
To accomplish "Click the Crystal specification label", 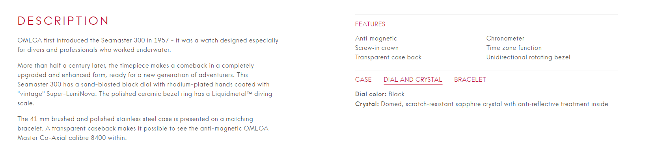I will tap(367, 104).
